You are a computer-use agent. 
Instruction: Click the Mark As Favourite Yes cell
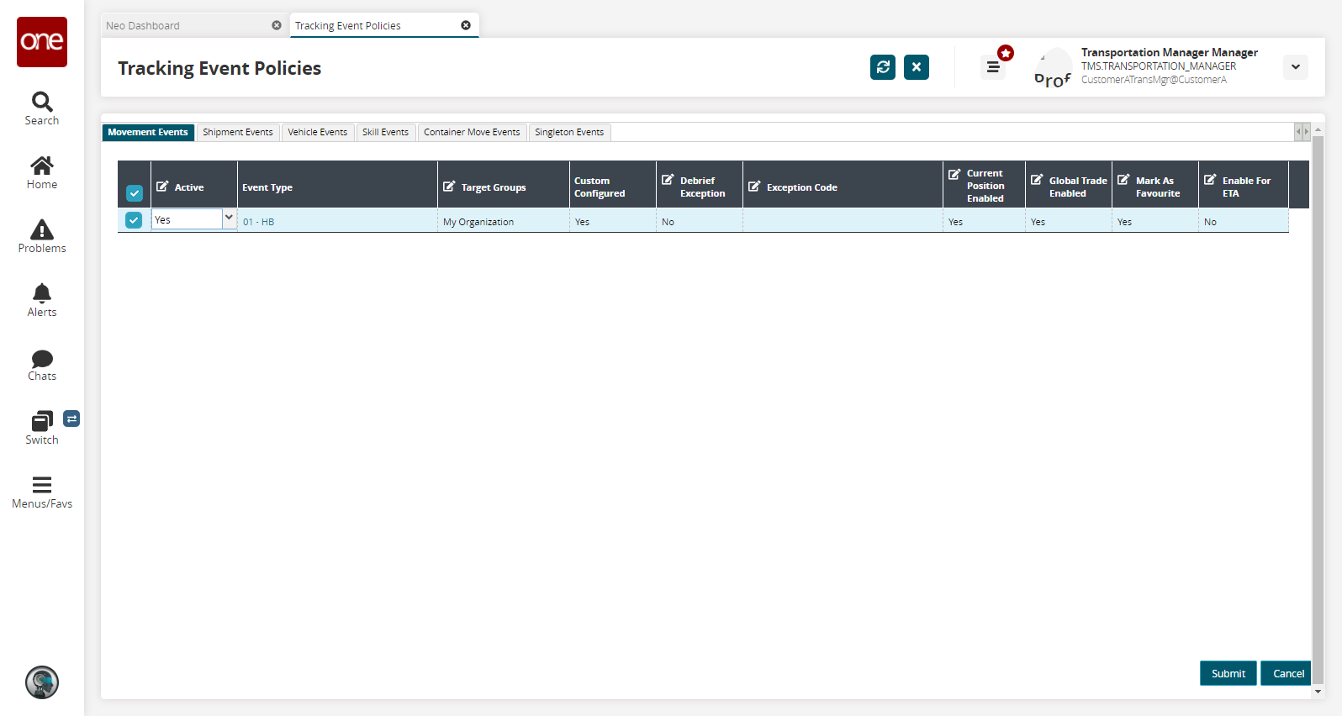(1155, 222)
